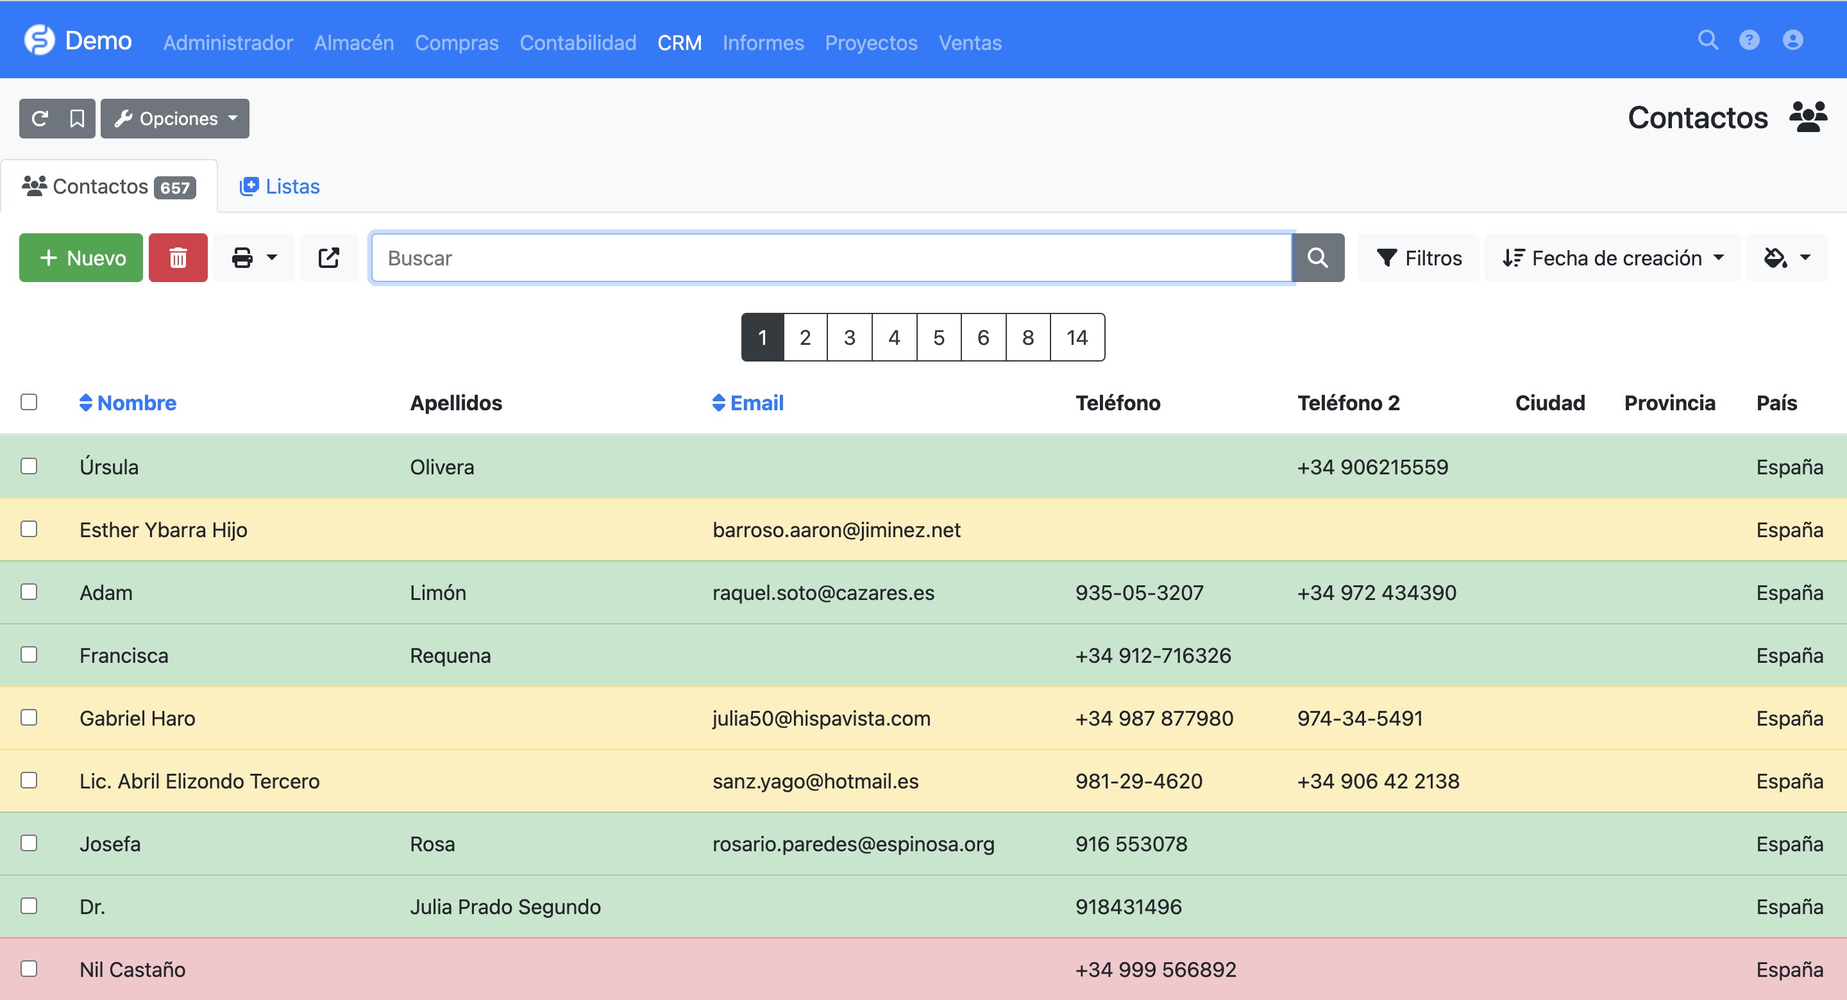This screenshot has height=1000, width=1847.
Task: Open the color fill dropdown
Action: (1787, 257)
